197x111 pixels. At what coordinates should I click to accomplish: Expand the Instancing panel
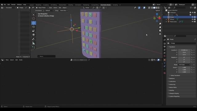172,84
